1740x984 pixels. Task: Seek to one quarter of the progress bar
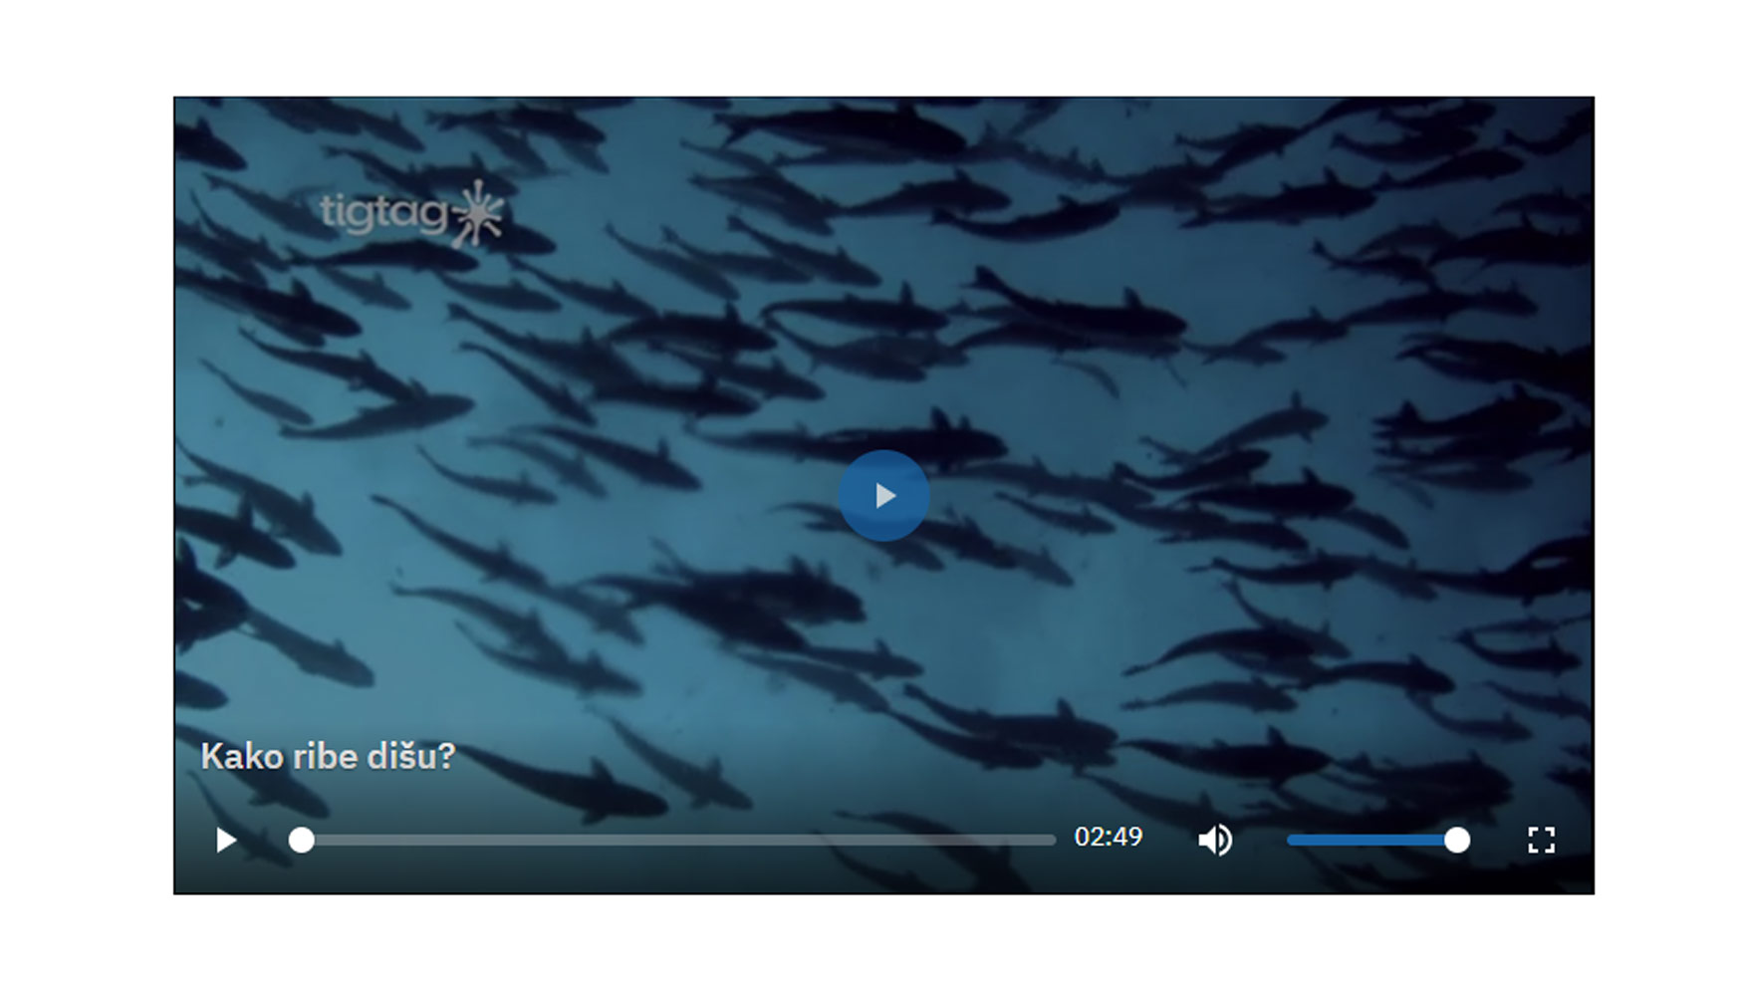[490, 841]
